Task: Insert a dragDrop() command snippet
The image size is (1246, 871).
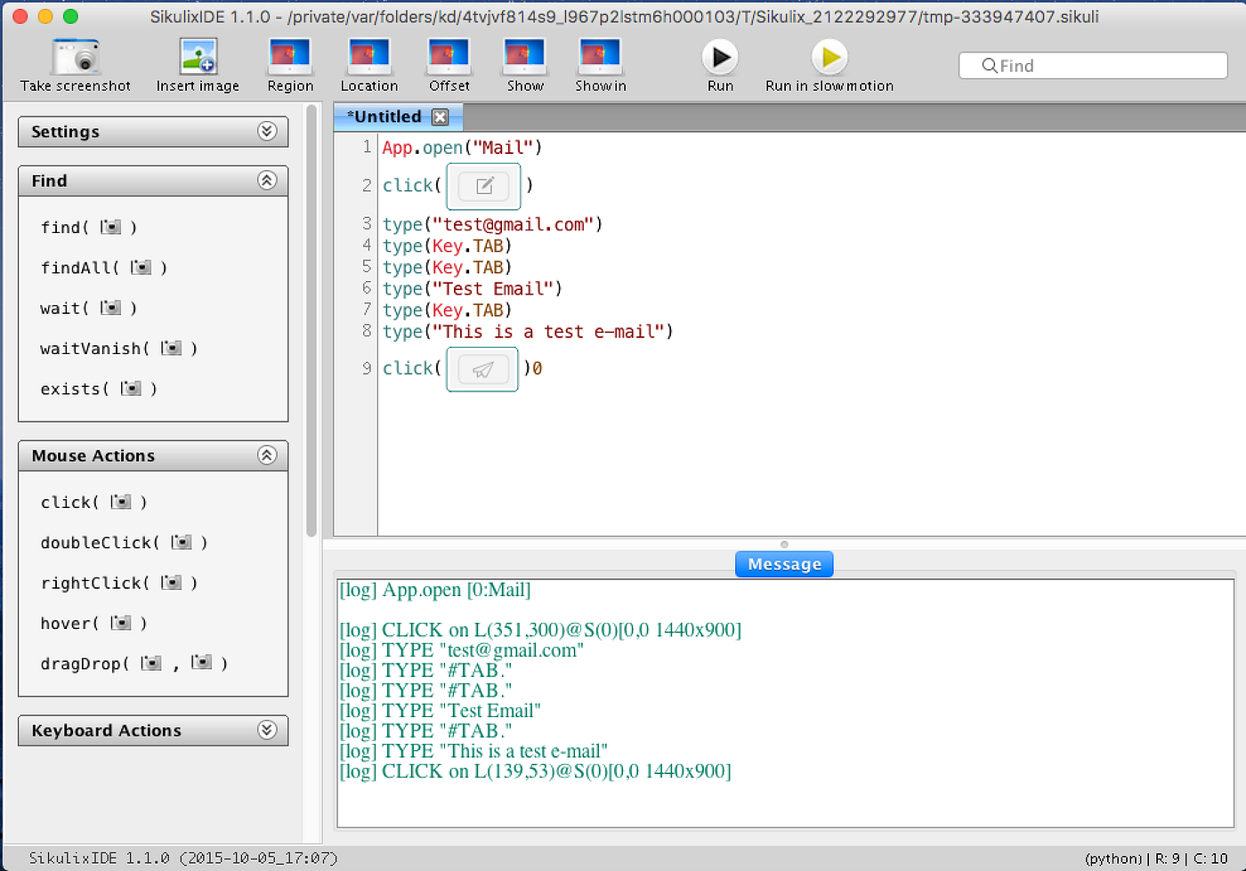Action: tap(133, 663)
